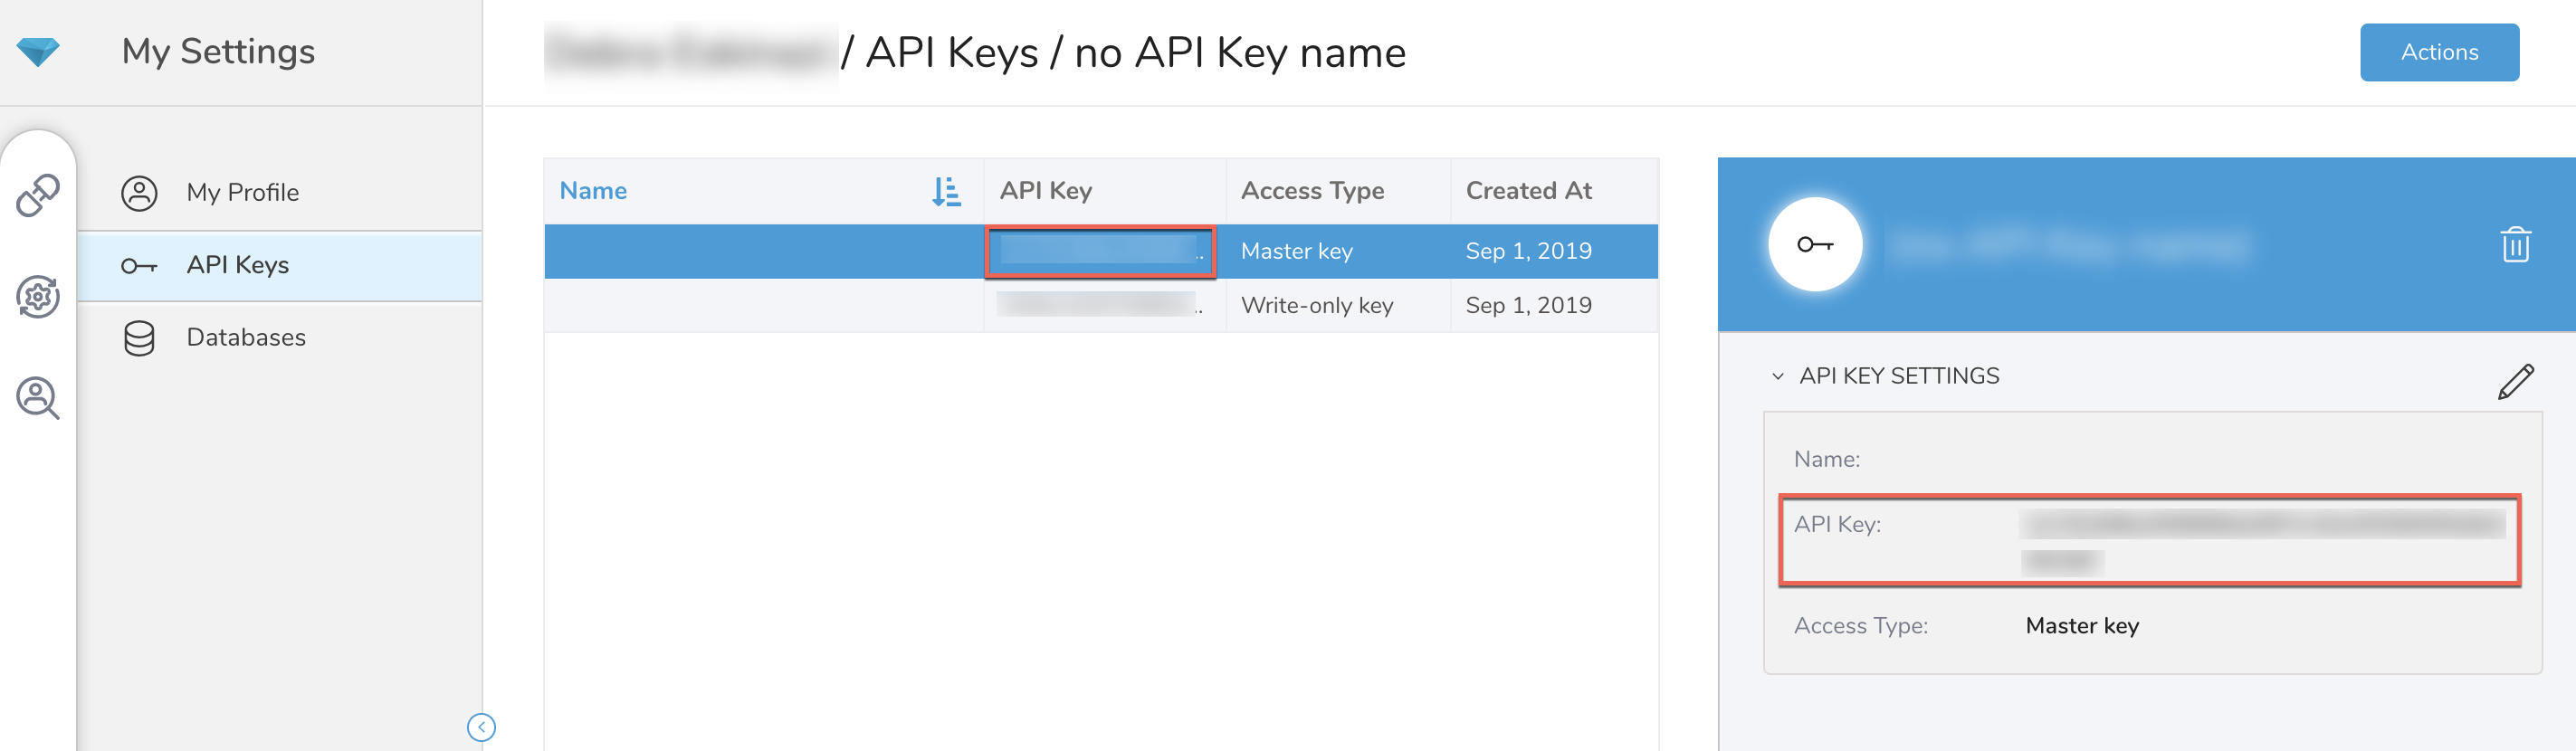Click the sort order icon in Name column

pyautogui.click(x=945, y=191)
